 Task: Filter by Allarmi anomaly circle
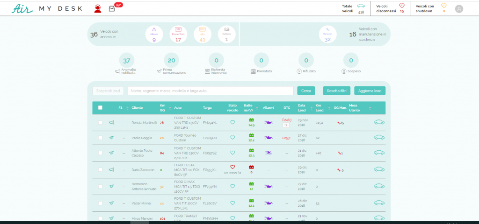154,34
